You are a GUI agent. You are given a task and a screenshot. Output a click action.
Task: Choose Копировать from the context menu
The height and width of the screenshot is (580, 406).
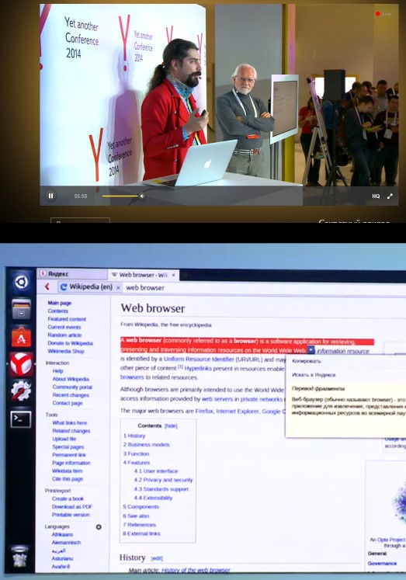307,361
